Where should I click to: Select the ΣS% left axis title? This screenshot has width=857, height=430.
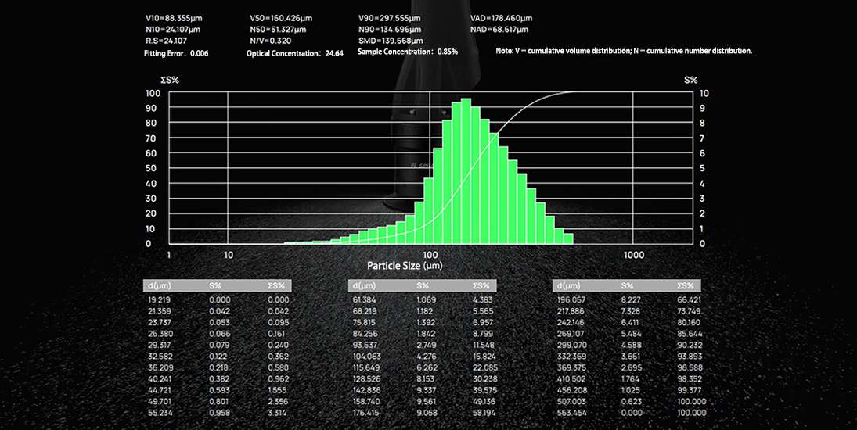[169, 81]
